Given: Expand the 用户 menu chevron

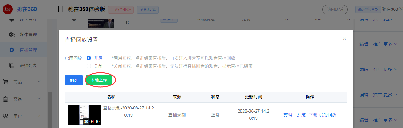Looking at the screenshot, I should click(39, 116).
